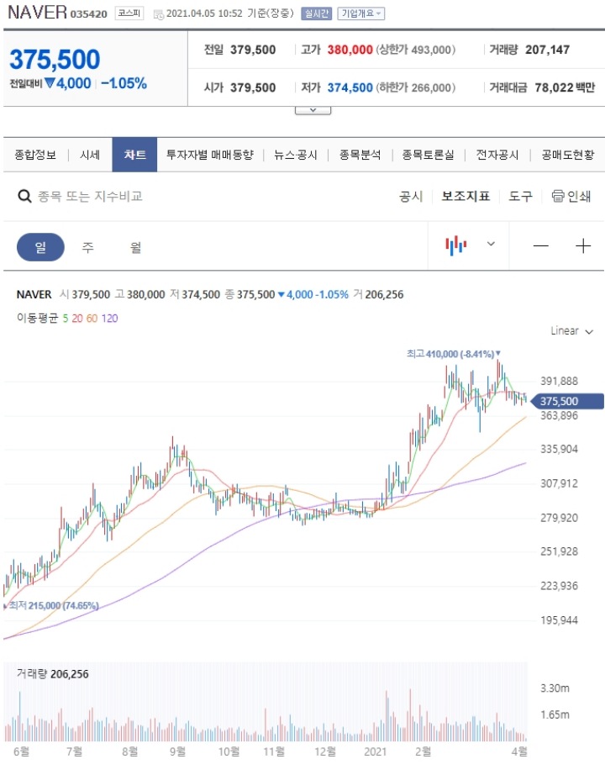Open the candlestick chart type icon
The width and height of the screenshot is (605, 775).
click(x=455, y=245)
